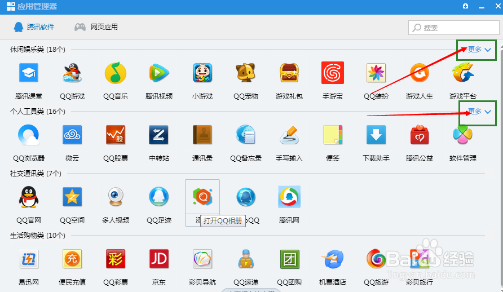Screen dimensions: 503x292
Task: Launch QQ旅游 travel icon
Action: pos(376,259)
